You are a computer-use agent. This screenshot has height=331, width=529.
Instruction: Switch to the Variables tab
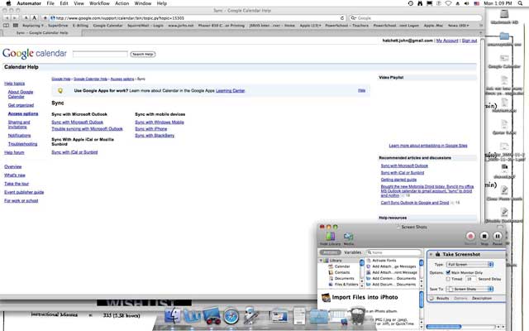coord(353,252)
